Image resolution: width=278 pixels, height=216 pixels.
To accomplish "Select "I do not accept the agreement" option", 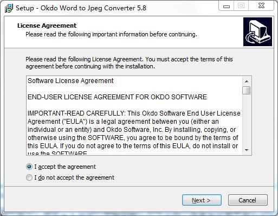I will click(29, 177).
